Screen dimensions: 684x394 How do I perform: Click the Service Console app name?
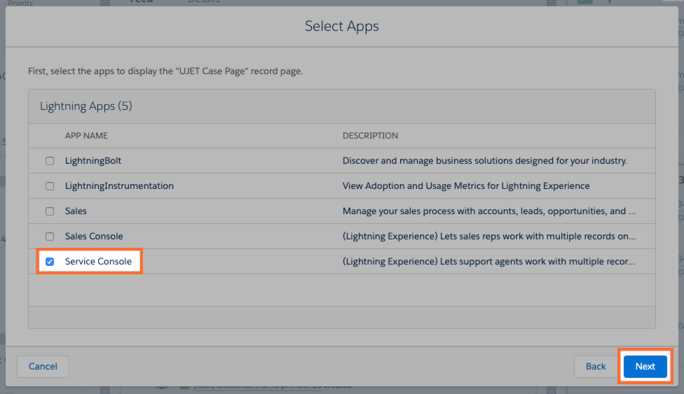point(98,262)
